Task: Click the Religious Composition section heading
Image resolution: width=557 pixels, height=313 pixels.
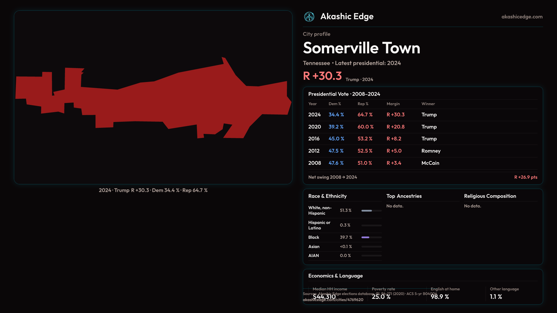Action: point(490,196)
